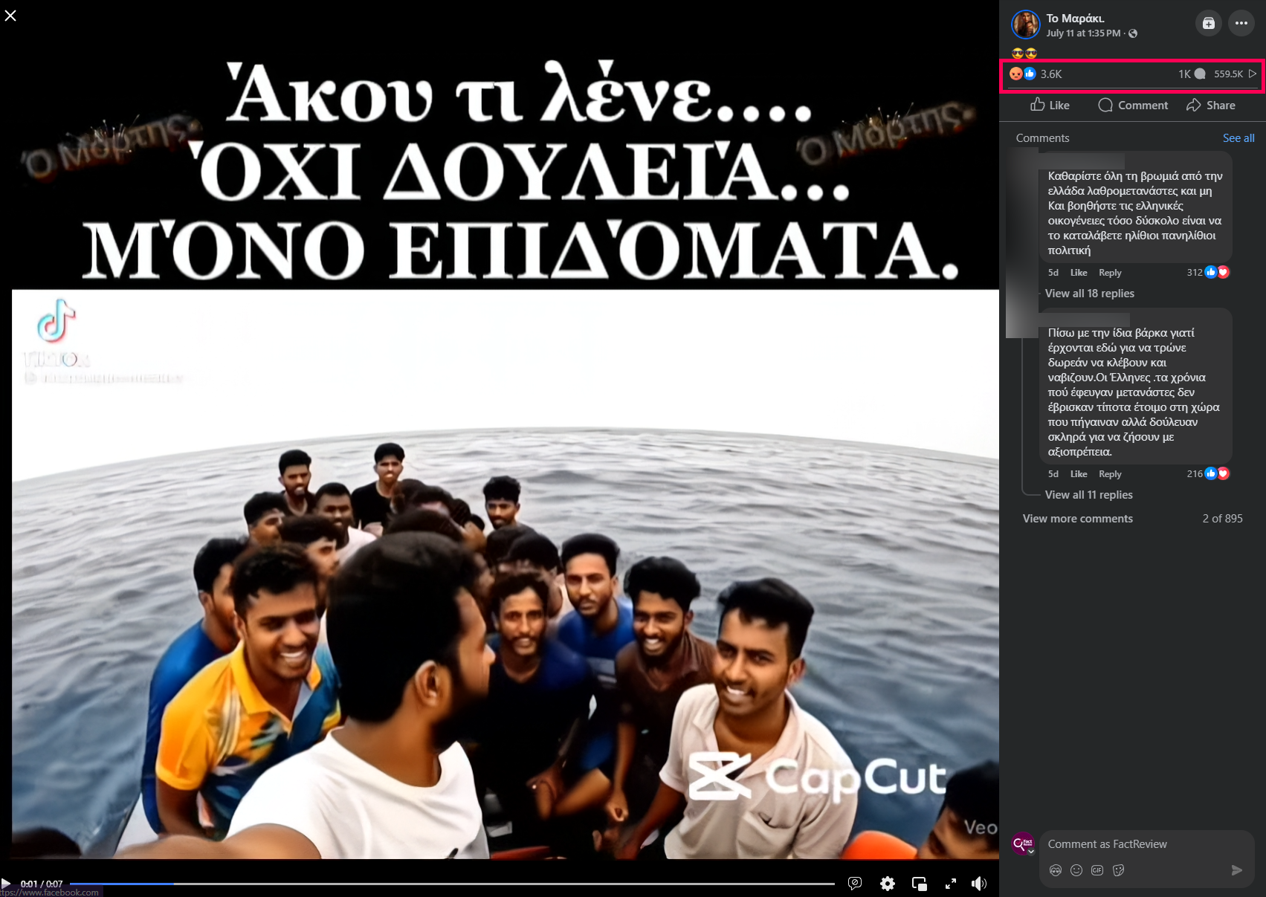The image size is (1266, 897).
Task: Expand View all 18 replies
Action: coord(1089,294)
